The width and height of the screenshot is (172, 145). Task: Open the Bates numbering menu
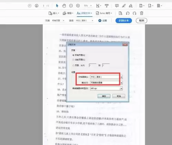click(x=104, y=13)
